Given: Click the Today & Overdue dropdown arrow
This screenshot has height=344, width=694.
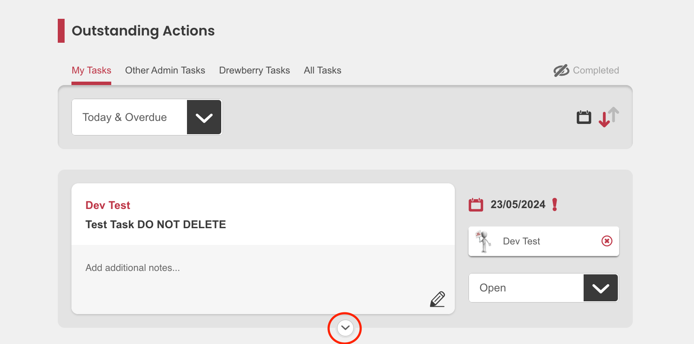Looking at the screenshot, I should click(x=204, y=117).
